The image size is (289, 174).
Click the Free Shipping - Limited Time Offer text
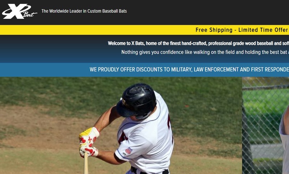242,30
